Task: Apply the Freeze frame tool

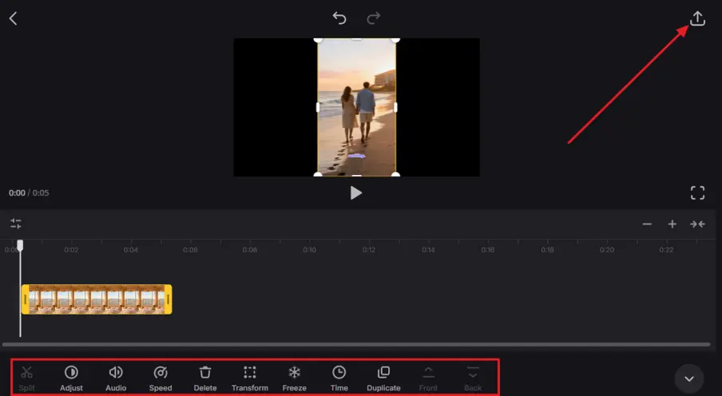Action: pyautogui.click(x=294, y=378)
